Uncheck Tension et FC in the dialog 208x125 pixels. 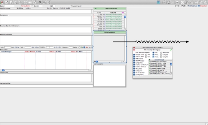coord(134,57)
